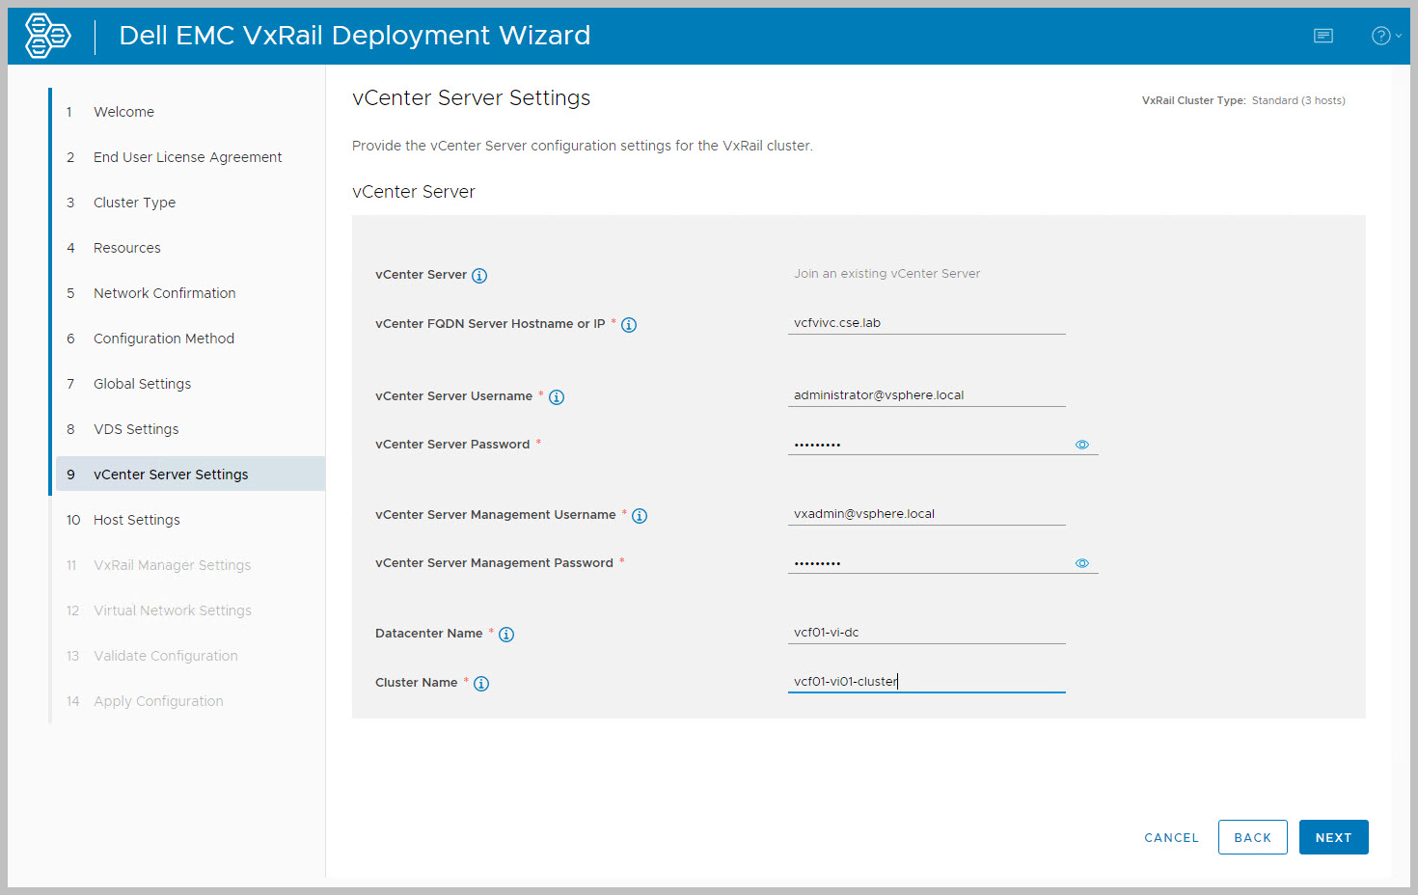The image size is (1418, 895).
Task: Click the Datacenter Name info icon
Action: pyautogui.click(x=506, y=635)
